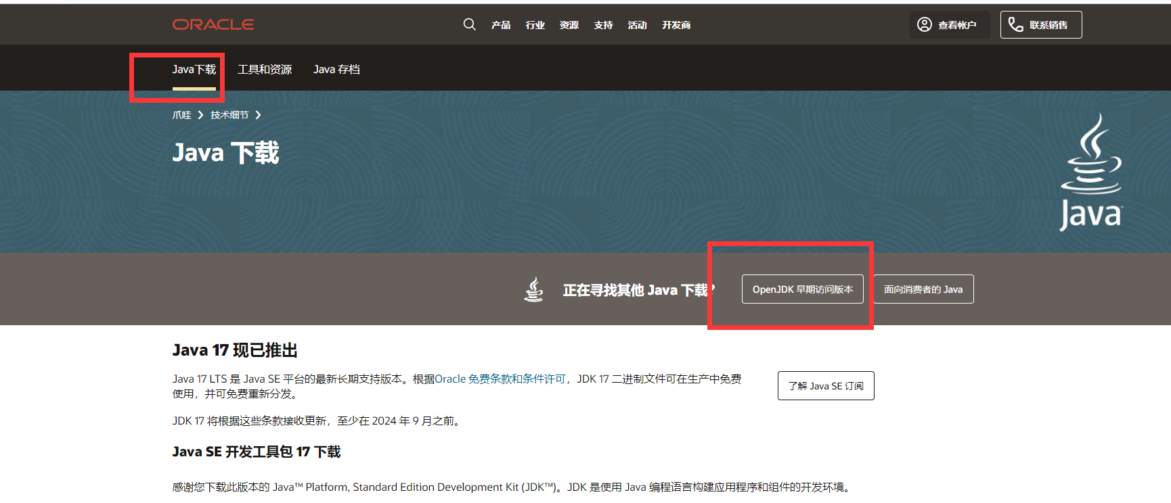Click the 查看帐户 button
Viewport: 1171px width, 503px height.
[x=950, y=24]
